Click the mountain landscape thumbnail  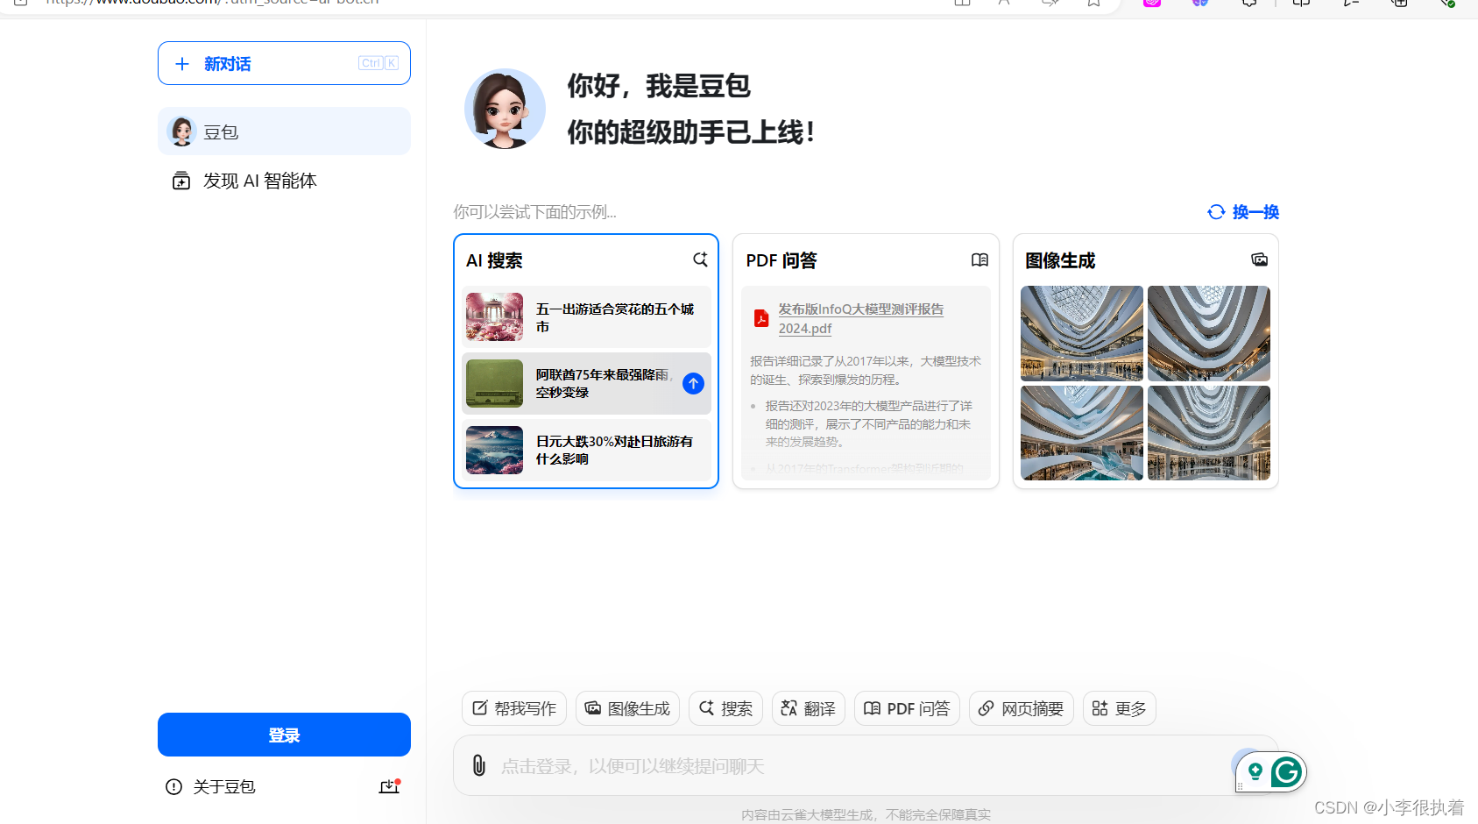[x=494, y=450]
